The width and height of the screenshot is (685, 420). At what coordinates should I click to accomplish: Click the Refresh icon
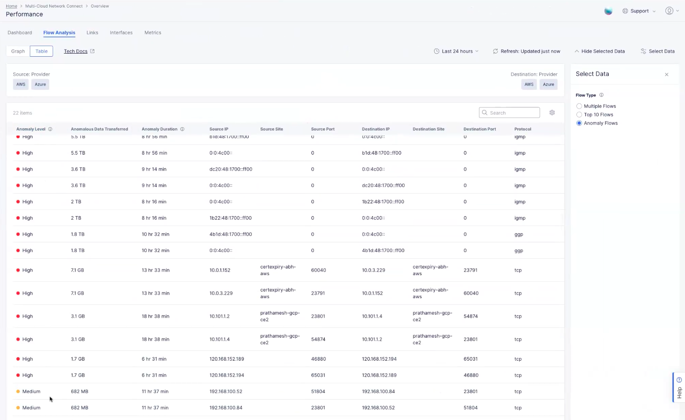coord(495,51)
